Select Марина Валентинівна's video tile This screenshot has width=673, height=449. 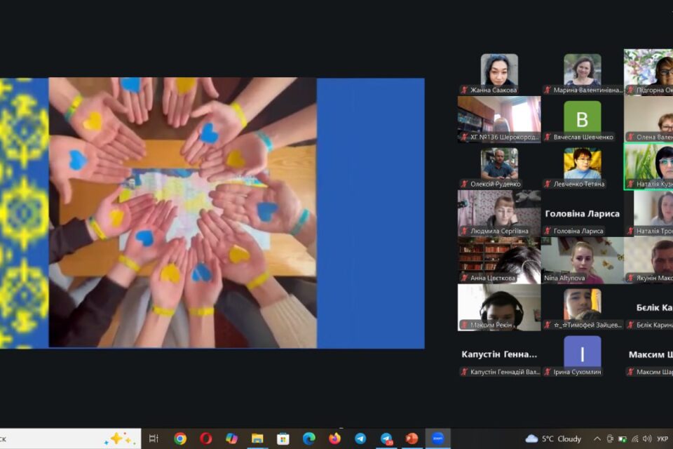pyautogui.click(x=583, y=73)
